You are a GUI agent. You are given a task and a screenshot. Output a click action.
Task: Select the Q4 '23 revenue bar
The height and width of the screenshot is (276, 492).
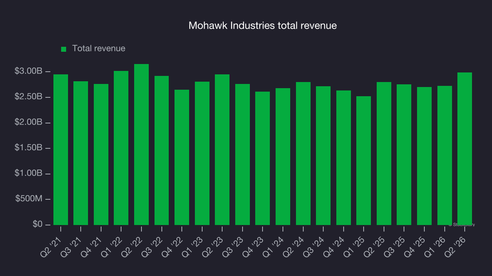tap(263, 158)
